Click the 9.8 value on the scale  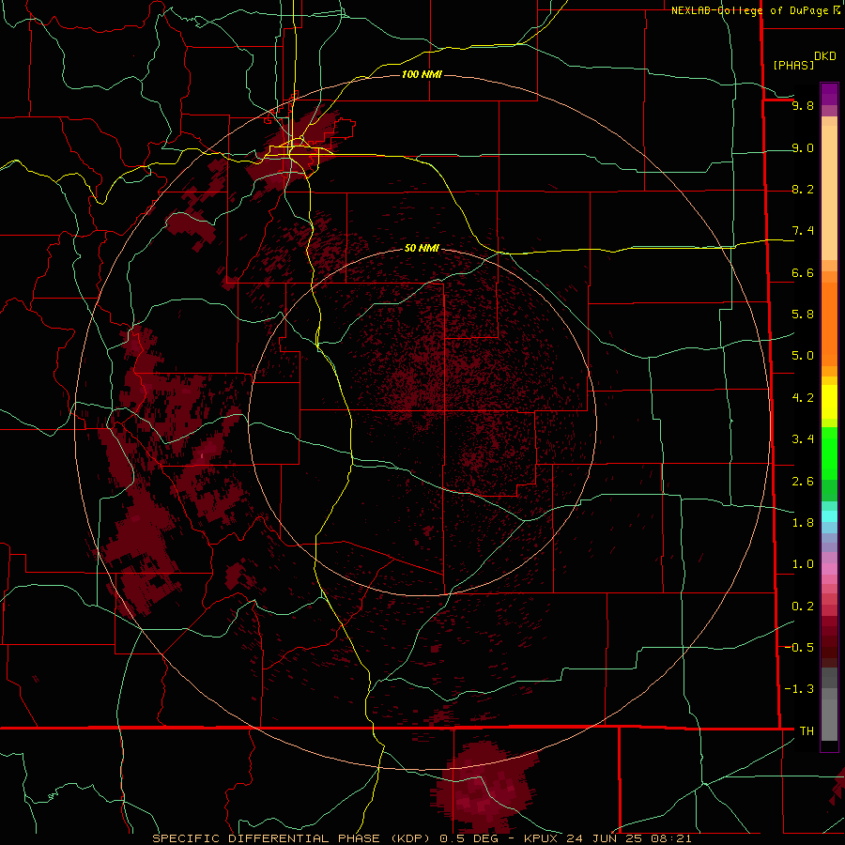pos(803,105)
